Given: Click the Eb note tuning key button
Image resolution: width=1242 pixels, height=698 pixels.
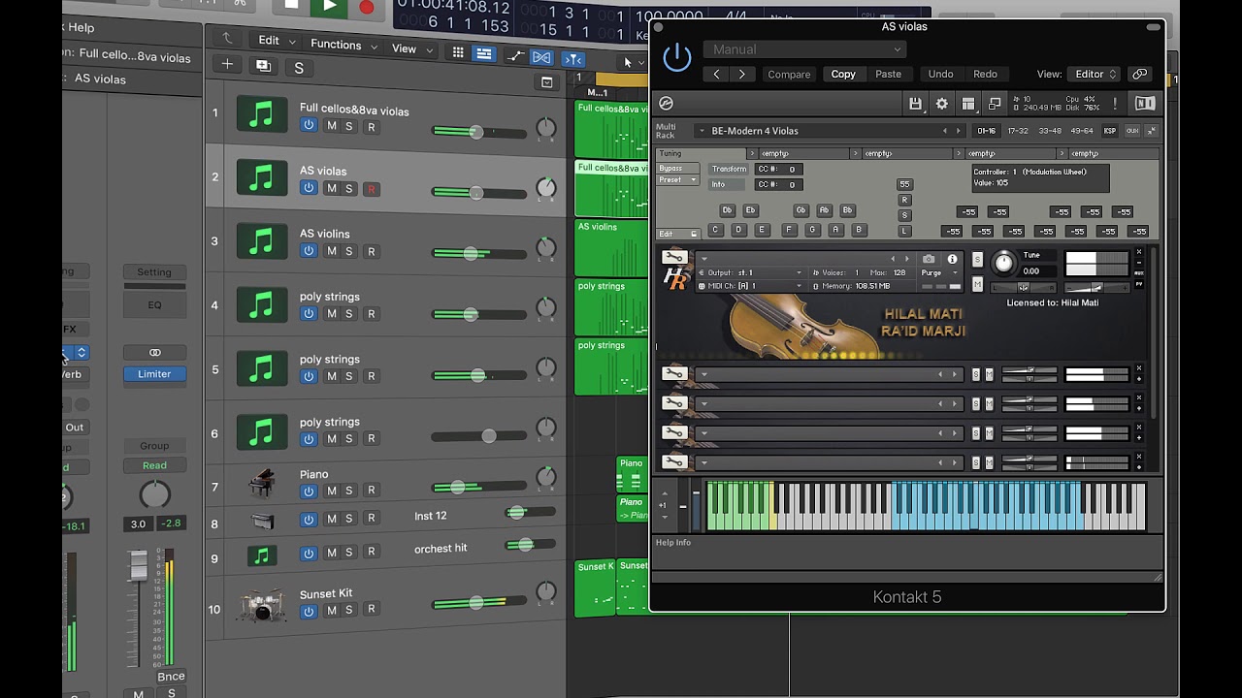Looking at the screenshot, I should pos(750,210).
